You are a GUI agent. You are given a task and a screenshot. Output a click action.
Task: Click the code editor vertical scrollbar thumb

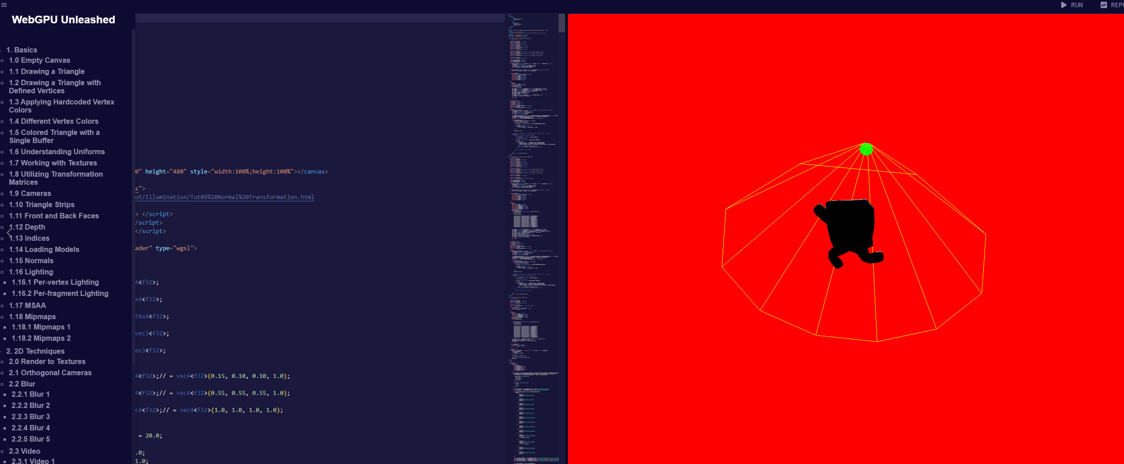pos(561,23)
